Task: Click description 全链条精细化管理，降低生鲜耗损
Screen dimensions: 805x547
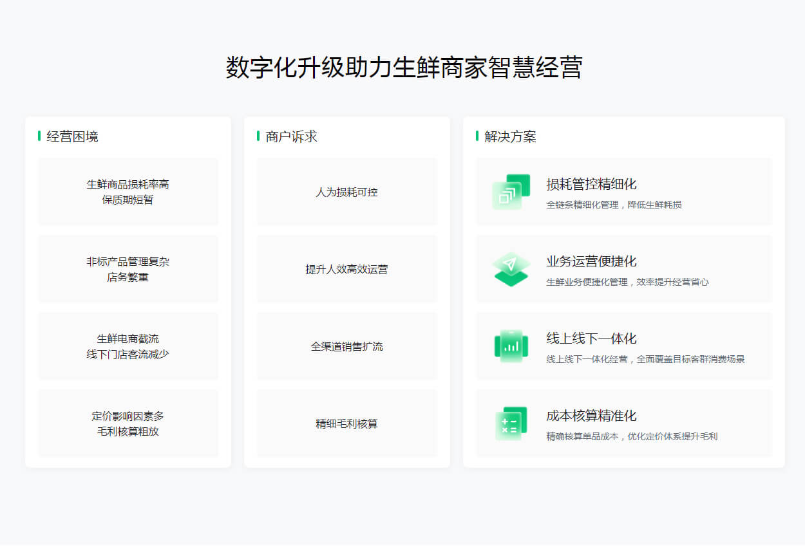Action: [x=614, y=205]
